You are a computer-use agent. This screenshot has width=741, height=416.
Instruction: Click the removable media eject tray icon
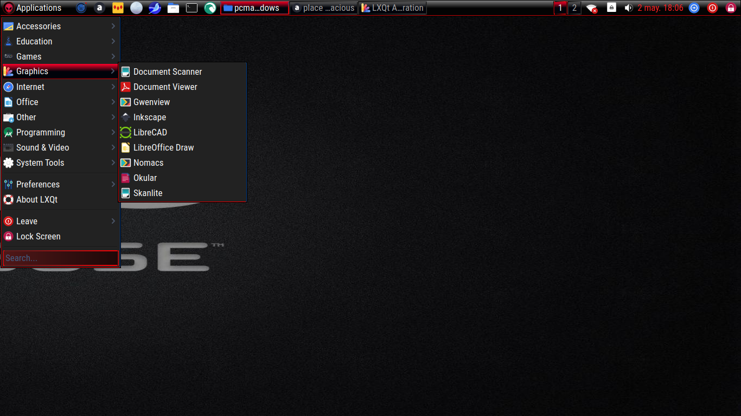(611, 8)
